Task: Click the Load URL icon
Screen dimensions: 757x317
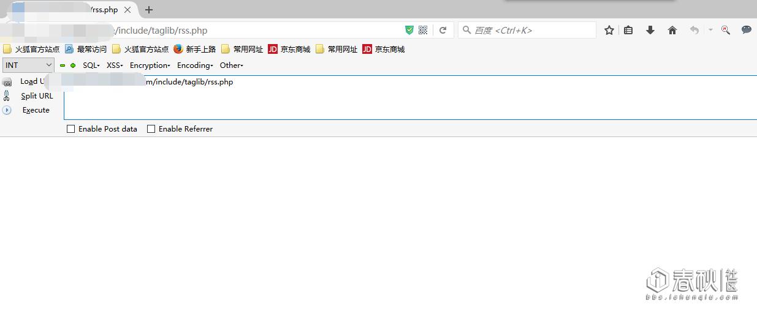Action: tap(7, 82)
